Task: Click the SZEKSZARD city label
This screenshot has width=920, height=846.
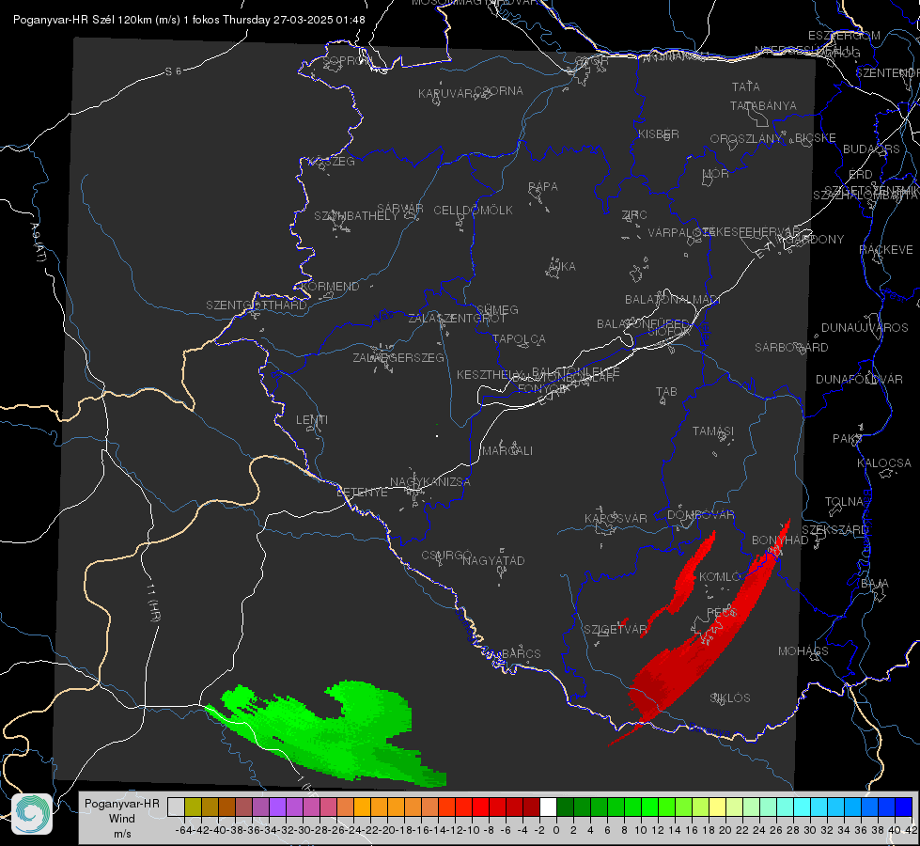Action: pyautogui.click(x=834, y=529)
